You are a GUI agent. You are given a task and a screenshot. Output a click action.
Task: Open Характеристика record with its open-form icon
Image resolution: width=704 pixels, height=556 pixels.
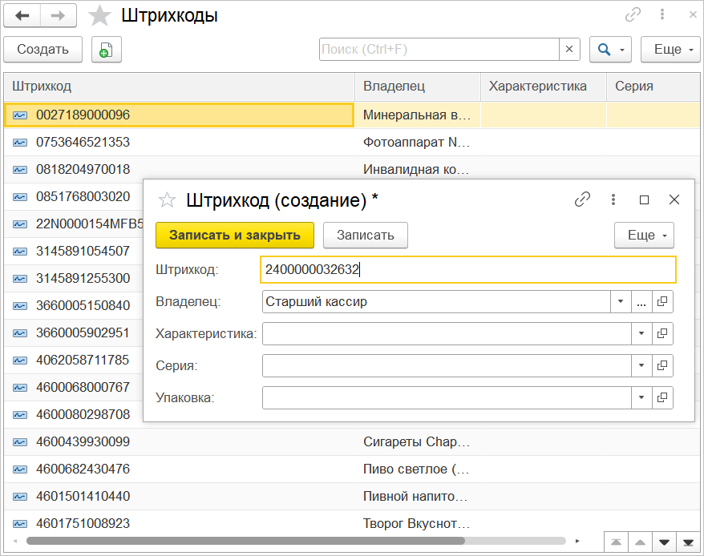point(662,333)
